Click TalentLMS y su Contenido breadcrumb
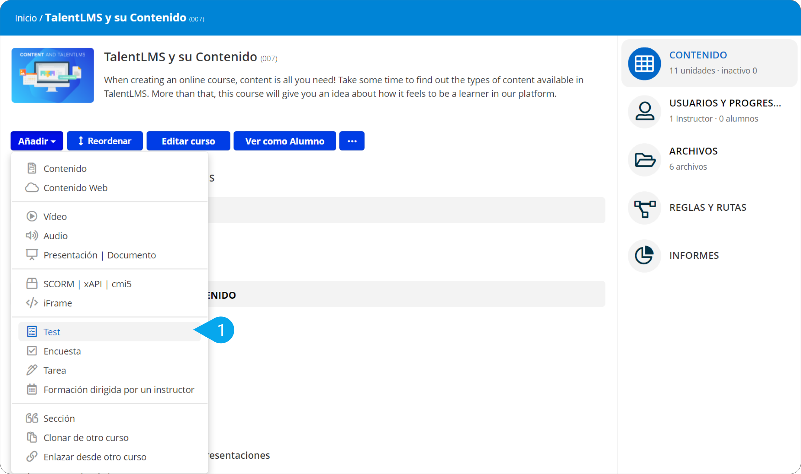This screenshot has width=801, height=474. coord(116,17)
